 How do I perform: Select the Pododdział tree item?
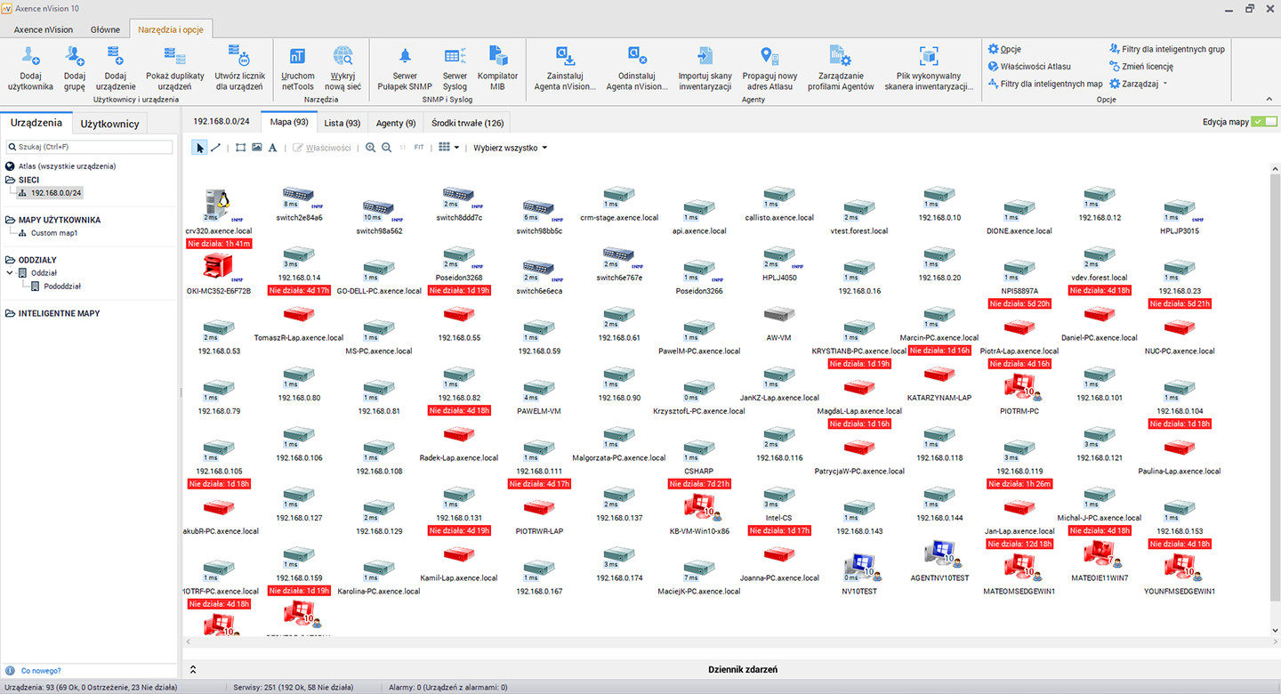(55, 286)
